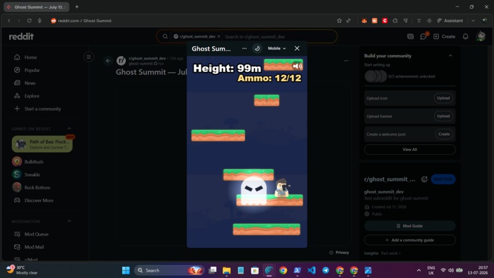This screenshot has height=278, width=494.
Task: Click Mod Tools button
Action: [443, 179]
